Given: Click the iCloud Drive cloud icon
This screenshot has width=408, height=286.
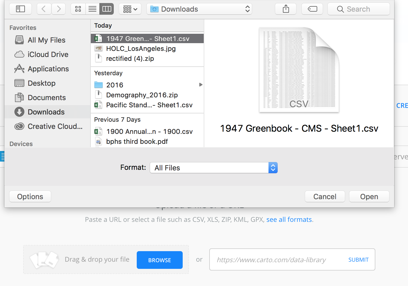Looking at the screenshot, I should click(x=19, y=54).
